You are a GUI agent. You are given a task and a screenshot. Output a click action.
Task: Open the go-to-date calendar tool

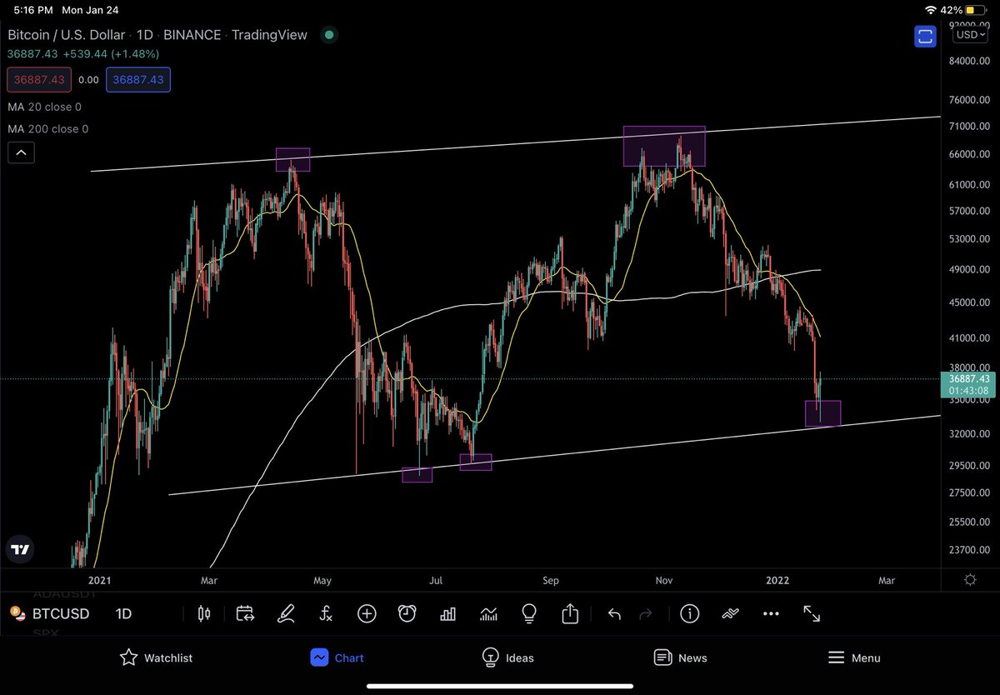(245, 614)
